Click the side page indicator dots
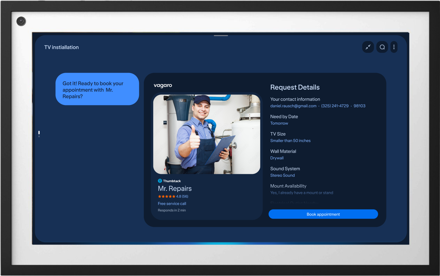This screenshot has width=440, height=276. 39,134
